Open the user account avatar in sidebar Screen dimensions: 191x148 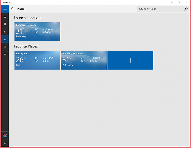pyautogui.click(x=5, y=135)
